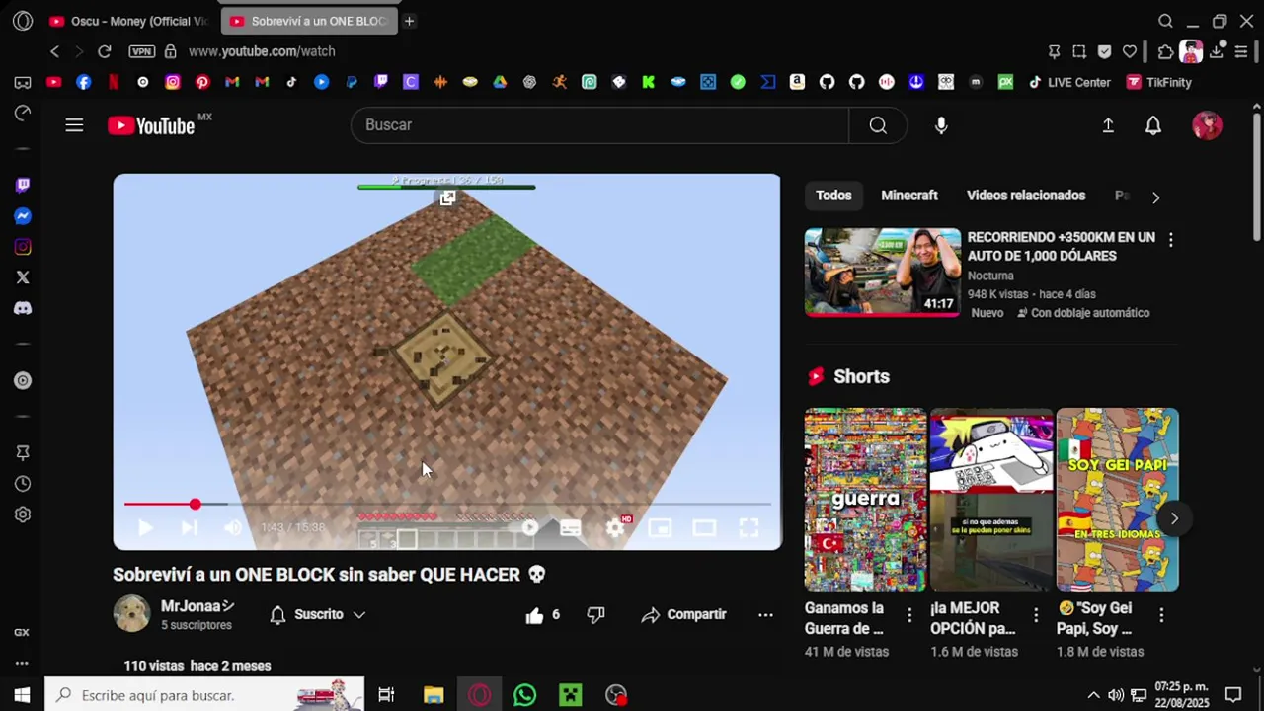Show next Shorts with arrow button
Image resolution: width=1264 pixels, height=711 pixels.
(1174, 518)
